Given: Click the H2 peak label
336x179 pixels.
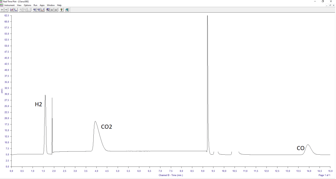Looking at the screenshot, I should (x=38, y=105).
